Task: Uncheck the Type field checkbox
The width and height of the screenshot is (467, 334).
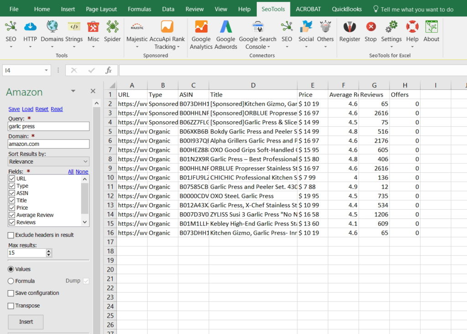Action: tap(12, 186)
